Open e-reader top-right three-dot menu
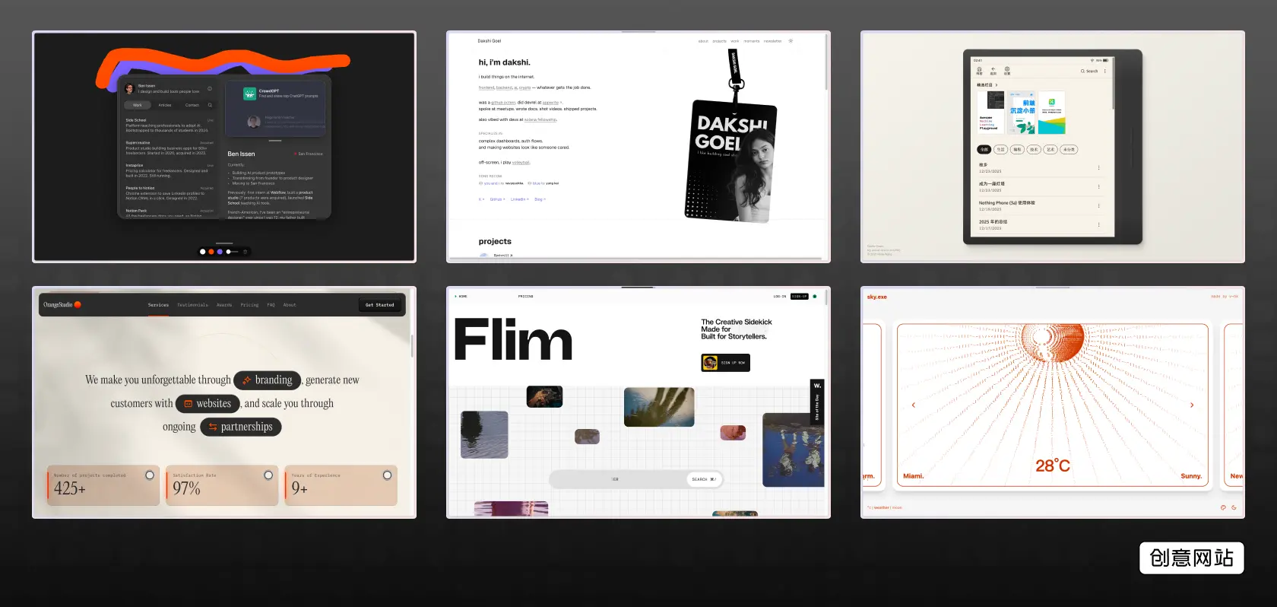The height and width of the screenshot is (607, 1277). click(x=1105, y=71)
